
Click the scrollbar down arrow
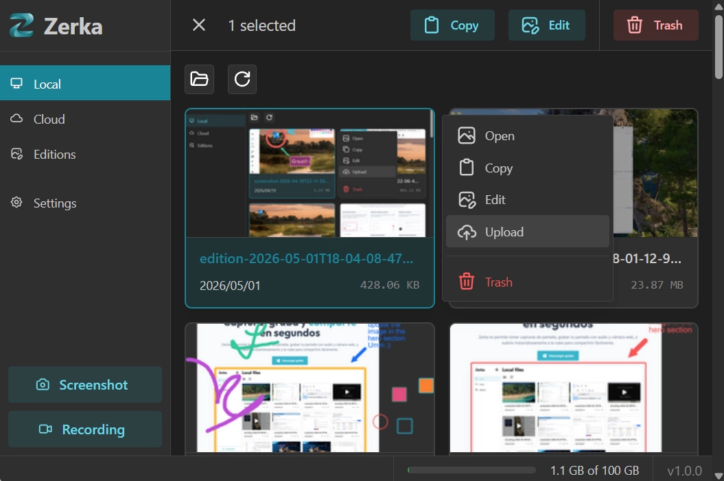pyautogui.click(x=719, y=476)
